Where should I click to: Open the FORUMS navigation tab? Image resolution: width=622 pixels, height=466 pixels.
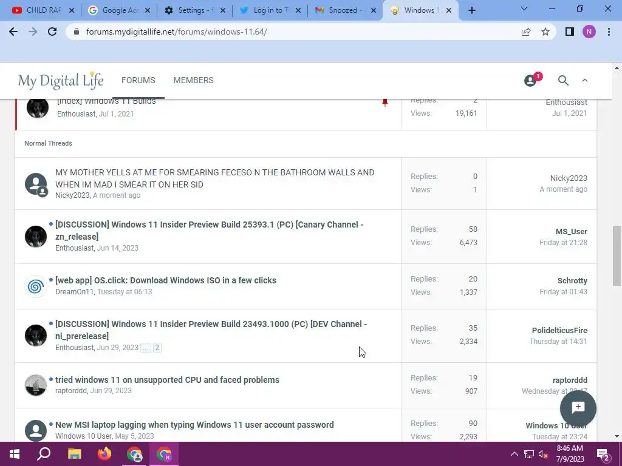coord(138,80)
